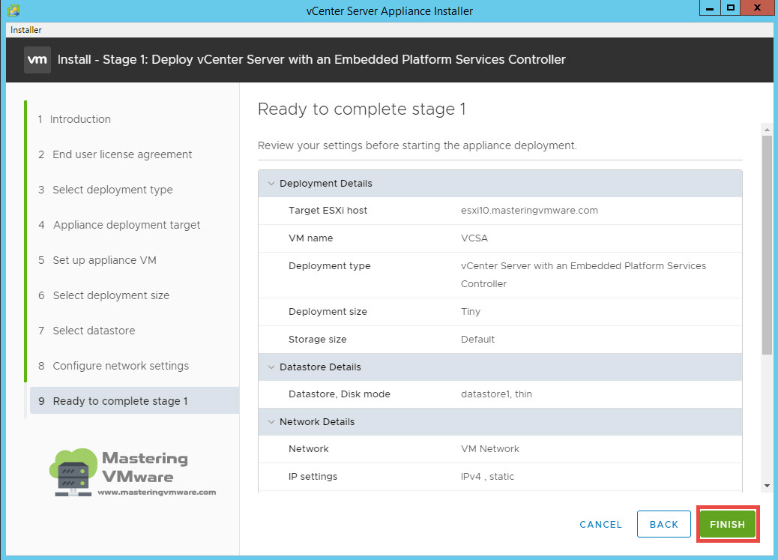Go to Appliance deployment target step

tap(119, 225)
